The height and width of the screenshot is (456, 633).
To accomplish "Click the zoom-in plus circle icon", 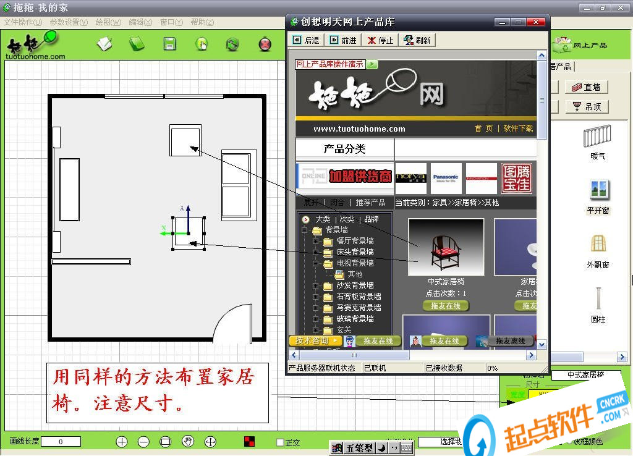I will click(x=122, y=442).
